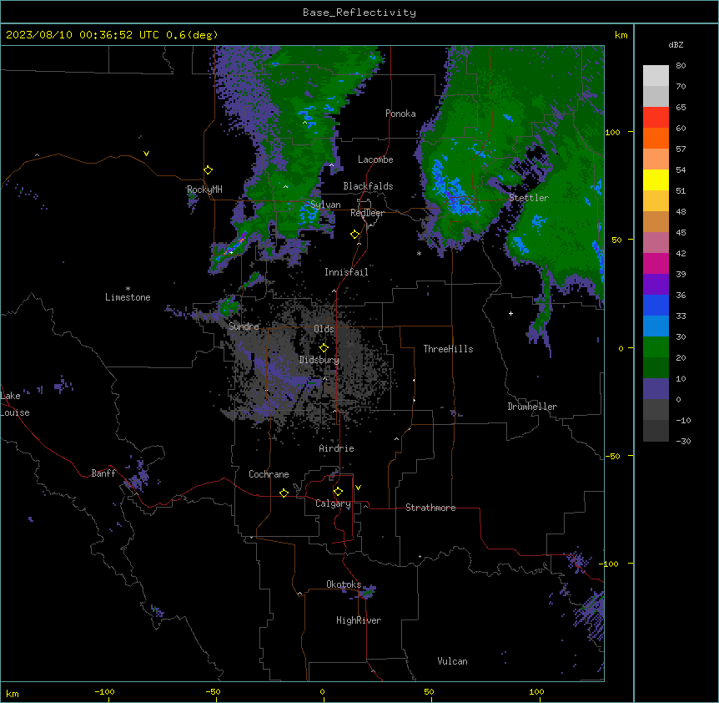
Task: Click the white plus marker north of Drumheller
Action: pyautogui.click(x=510, y=313)
